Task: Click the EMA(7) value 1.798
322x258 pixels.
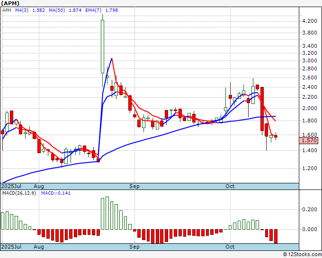Action: coord(111,10)
